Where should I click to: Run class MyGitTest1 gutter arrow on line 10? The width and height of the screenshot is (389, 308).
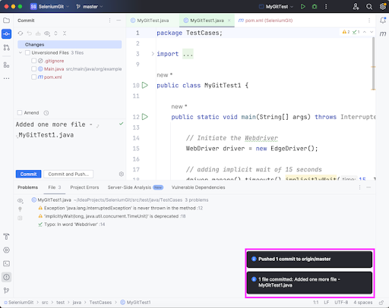point(145,85)
